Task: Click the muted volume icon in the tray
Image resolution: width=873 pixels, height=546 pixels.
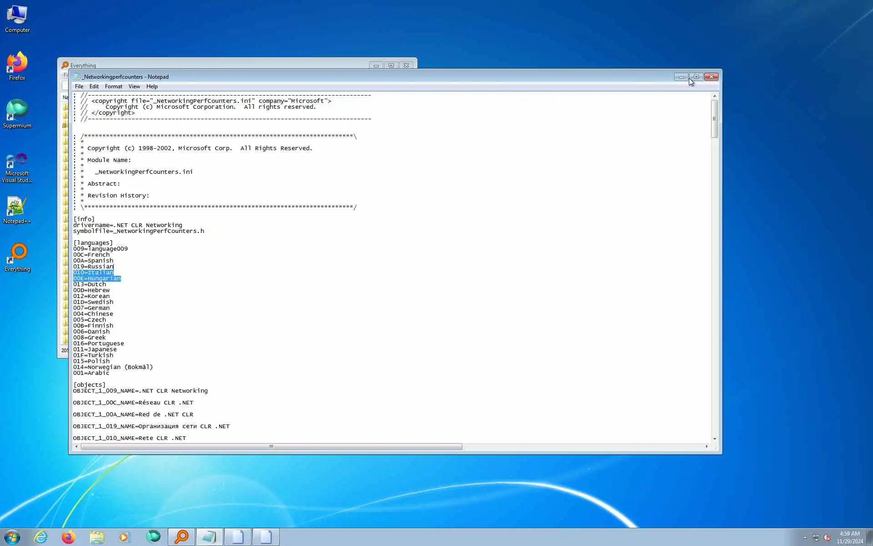Action: [828, 537]
